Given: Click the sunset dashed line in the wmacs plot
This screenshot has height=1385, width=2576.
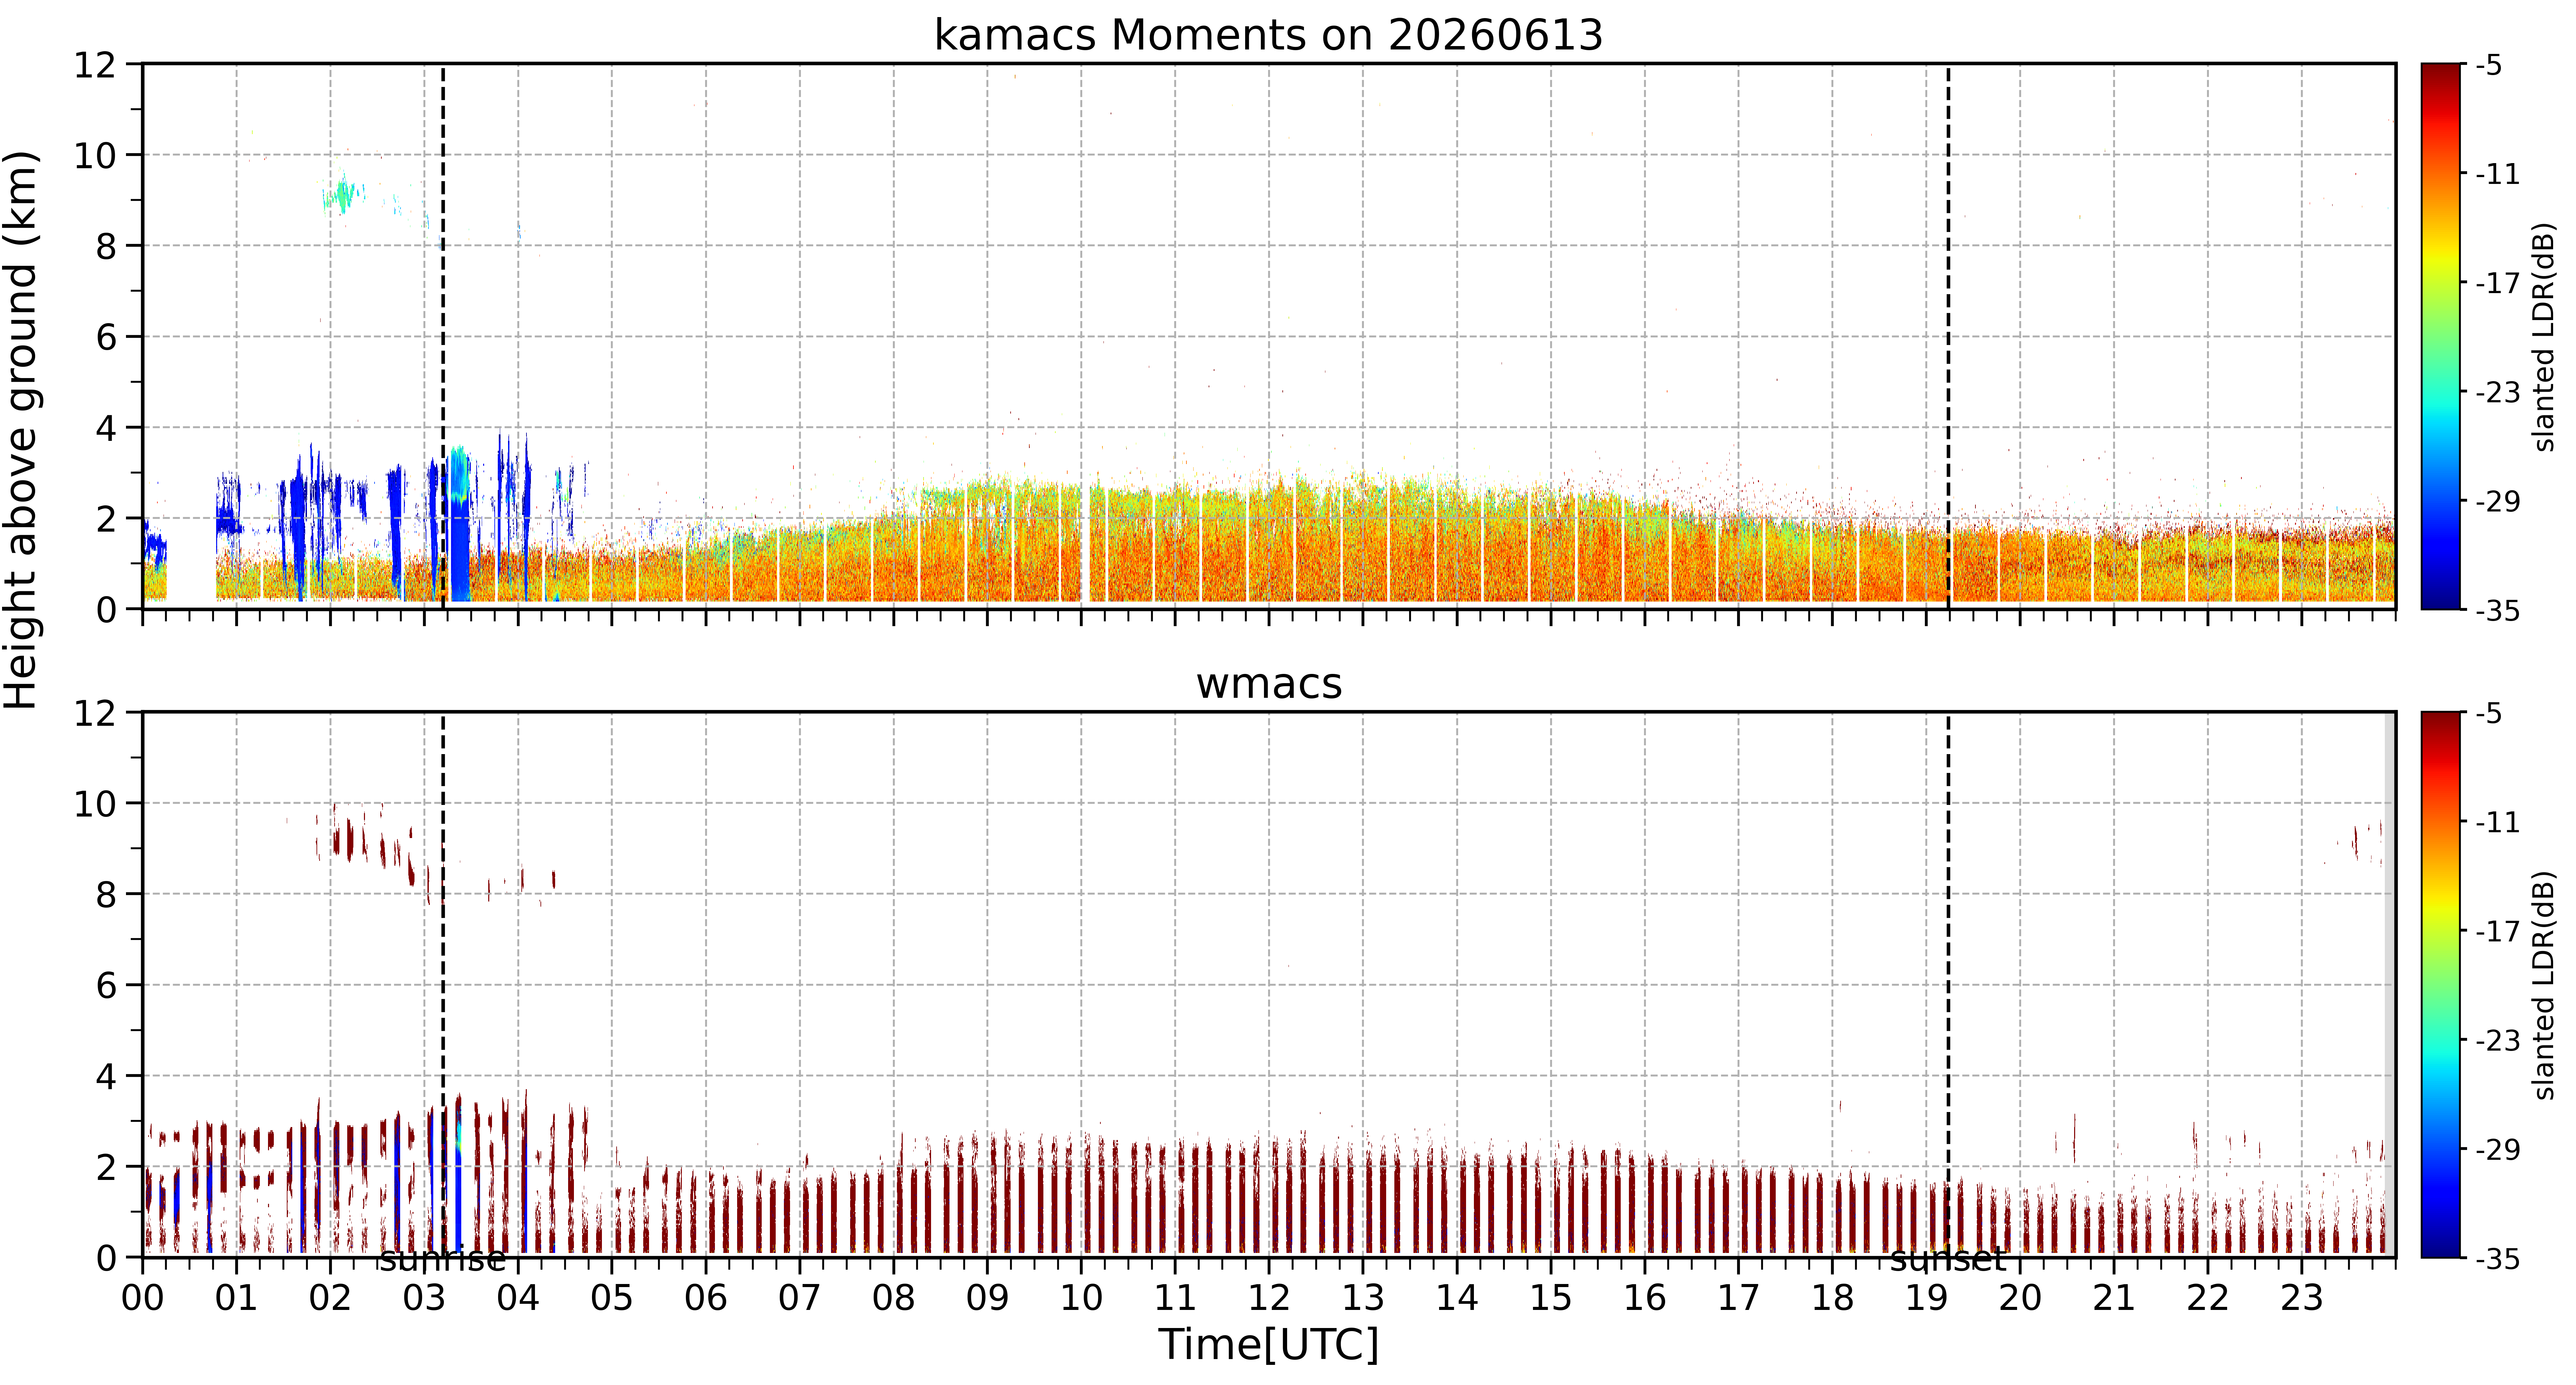Looking at the screenshot, I should pyautogui.click(x=1948, y=984).
